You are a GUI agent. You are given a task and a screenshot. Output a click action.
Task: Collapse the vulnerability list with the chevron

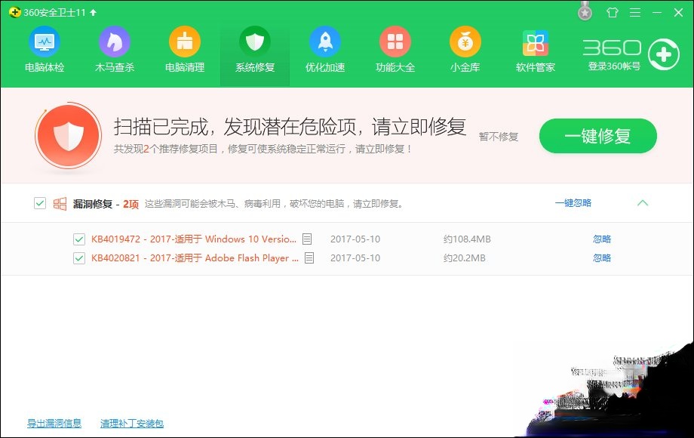[x=643, y=203]
